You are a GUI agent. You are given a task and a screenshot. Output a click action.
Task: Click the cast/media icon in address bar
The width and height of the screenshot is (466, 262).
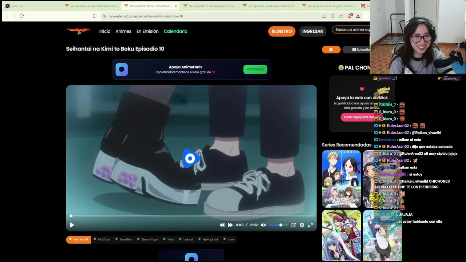tap(324, 16)
